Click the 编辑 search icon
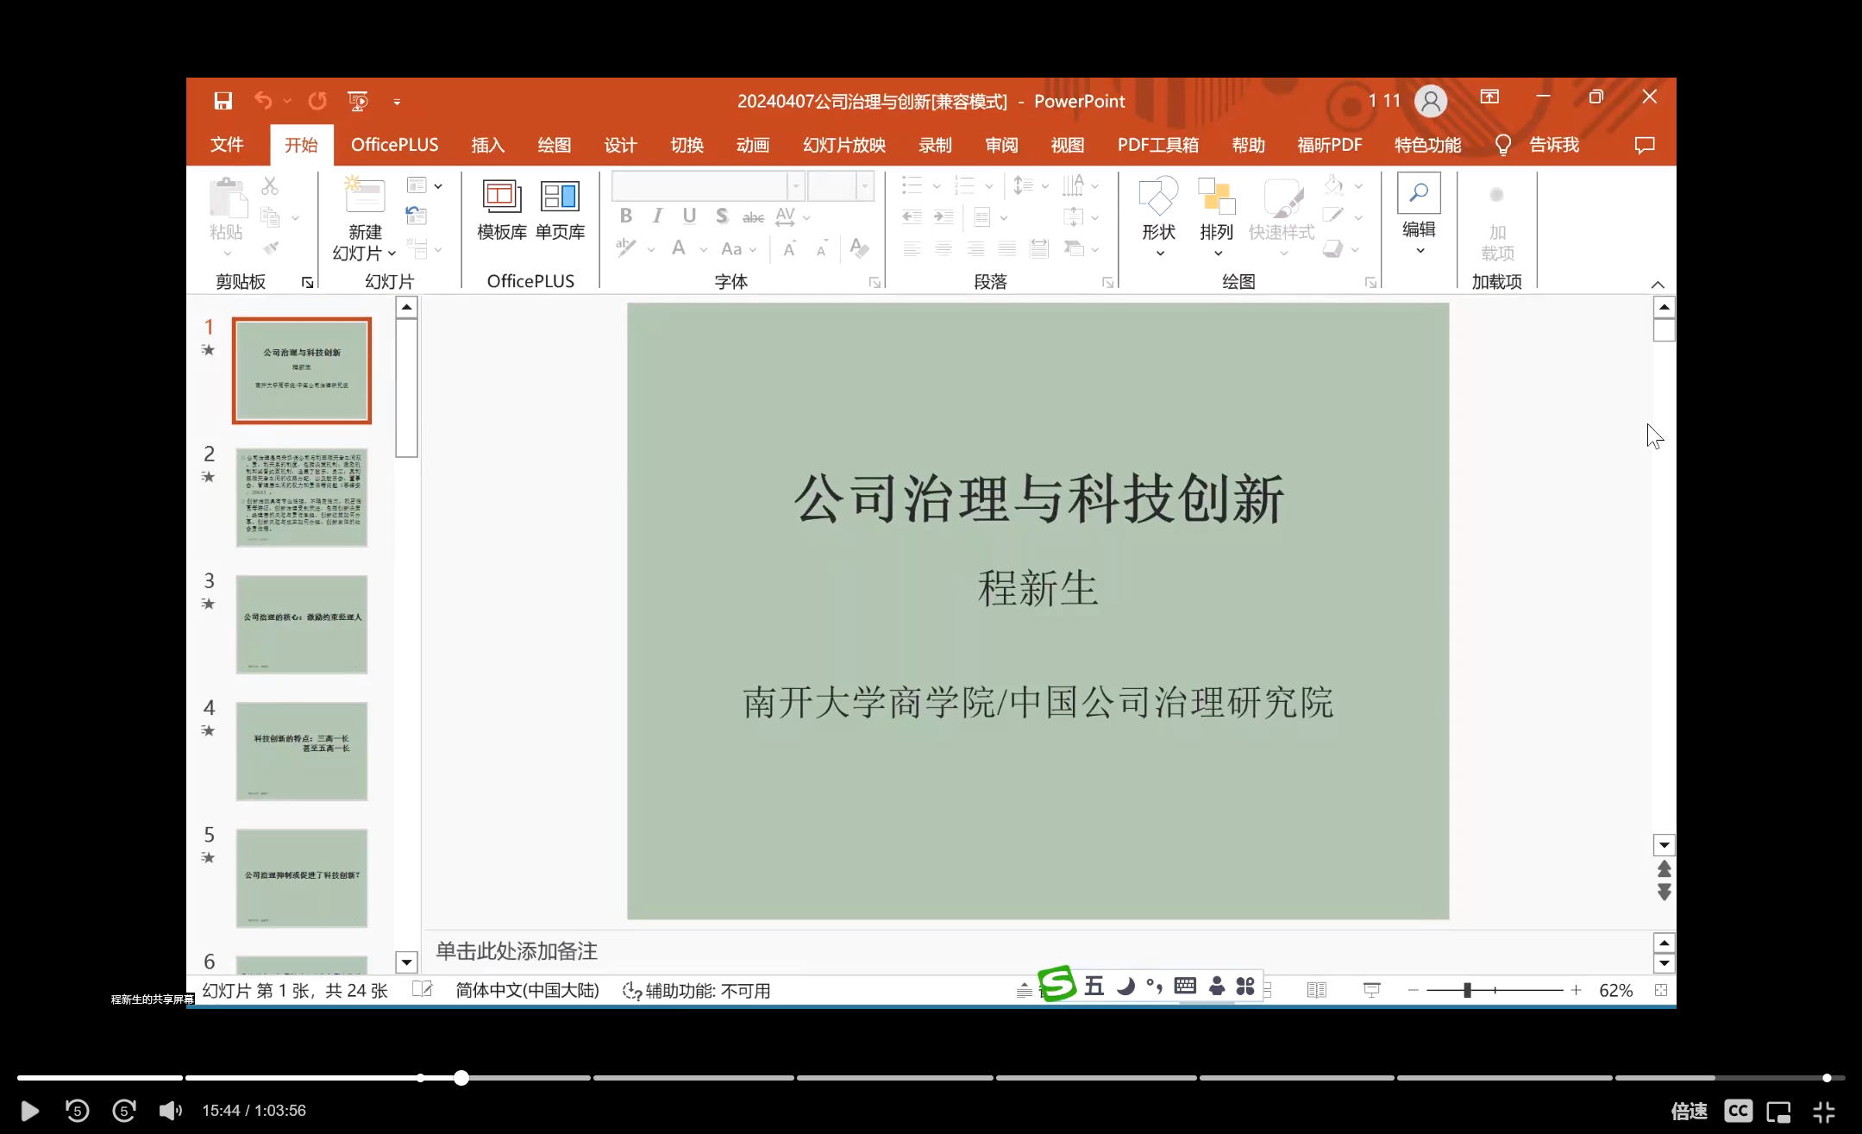Screen dimensions: 1862x1134 click(1419, 193)
